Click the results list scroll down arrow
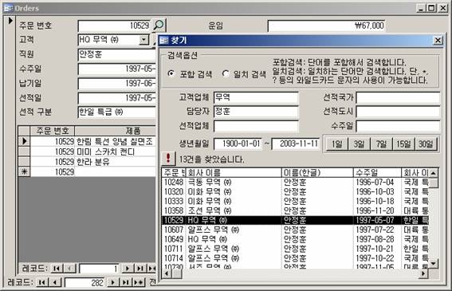 [x=433, y=263]
